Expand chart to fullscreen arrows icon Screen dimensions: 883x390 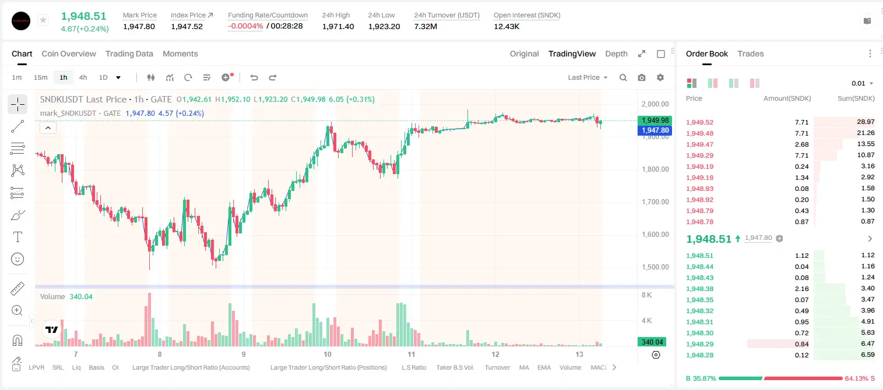click(642, 54)
